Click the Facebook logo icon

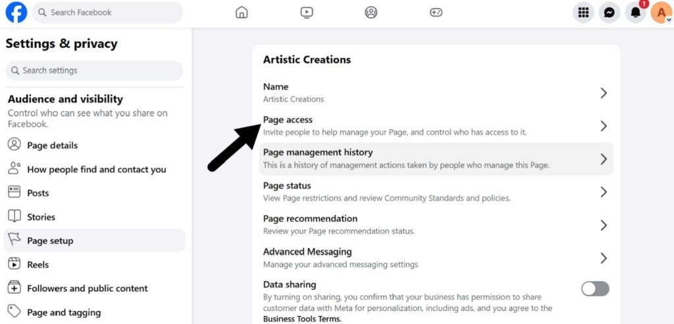click(16, 12)
